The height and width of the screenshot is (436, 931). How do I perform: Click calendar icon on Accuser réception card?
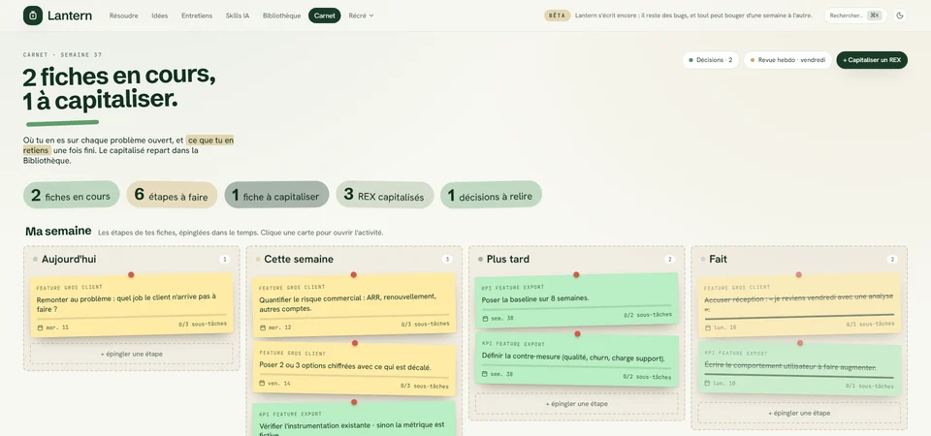click(x=708, y=327)
